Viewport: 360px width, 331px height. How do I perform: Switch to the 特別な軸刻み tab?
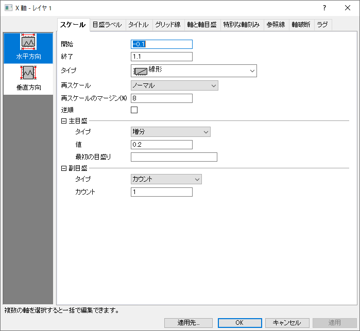pos(242,25)
